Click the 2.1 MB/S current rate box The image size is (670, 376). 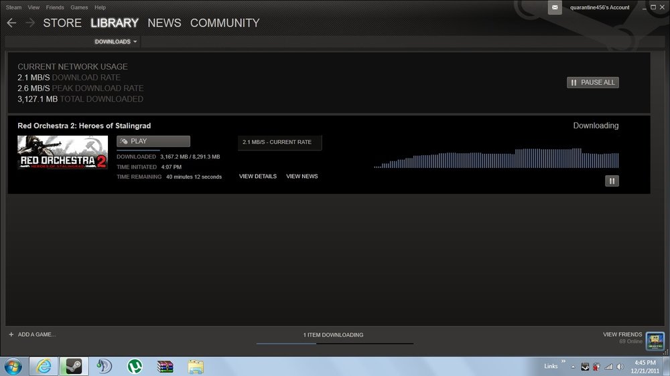coord(280,142)
